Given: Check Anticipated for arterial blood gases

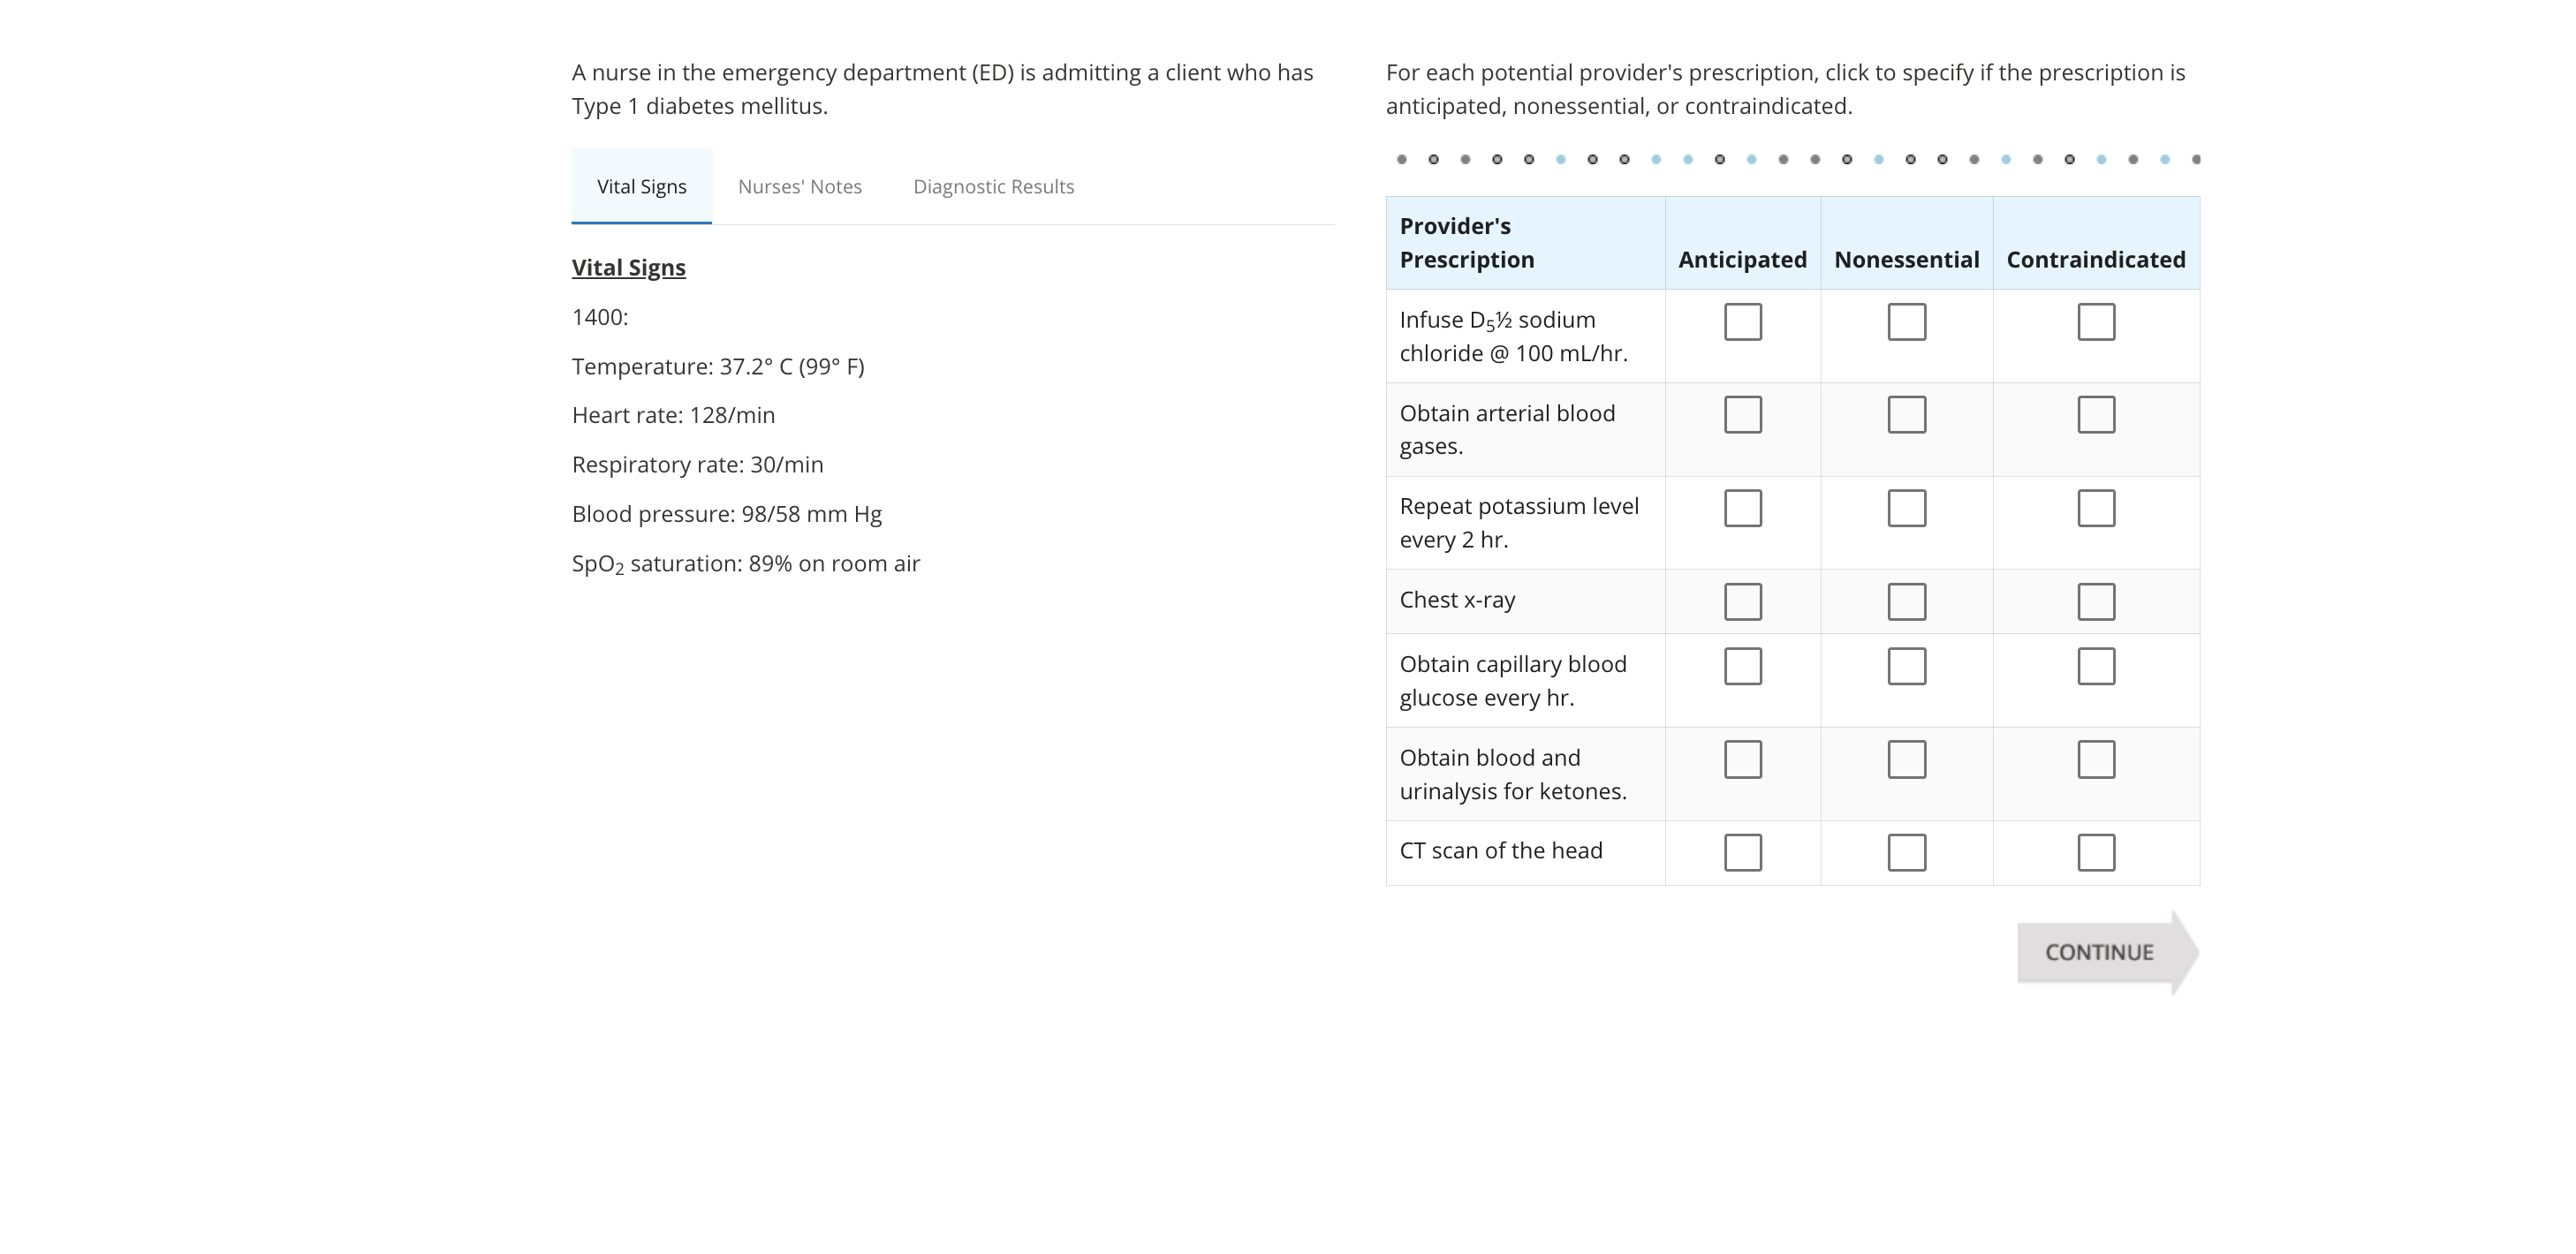Looking at the screenshot, I should pyautogui.click(x=1742, y=415).
